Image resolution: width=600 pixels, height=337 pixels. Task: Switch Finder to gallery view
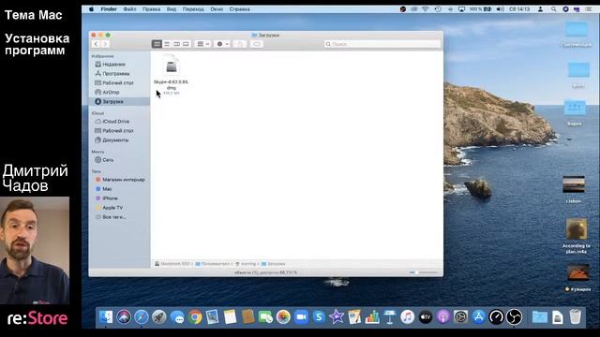(186, 44)
